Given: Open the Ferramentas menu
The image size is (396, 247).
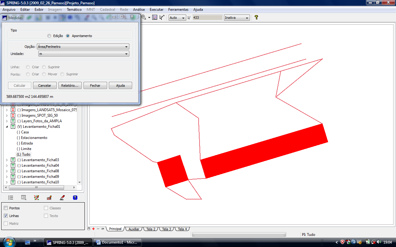Looking at the screenshot, I should 178,10.
